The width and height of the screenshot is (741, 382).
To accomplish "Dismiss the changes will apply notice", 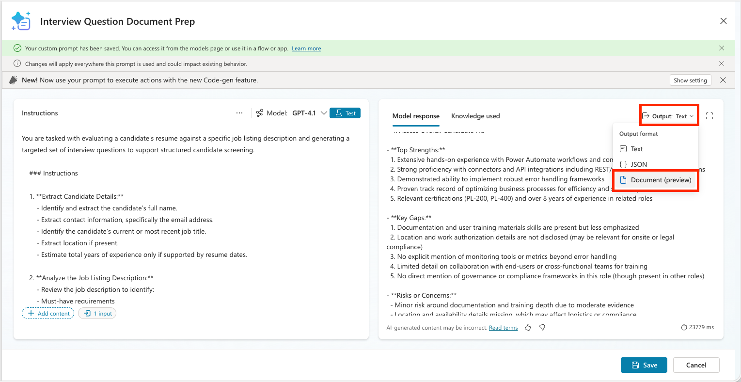I will 722,64.
